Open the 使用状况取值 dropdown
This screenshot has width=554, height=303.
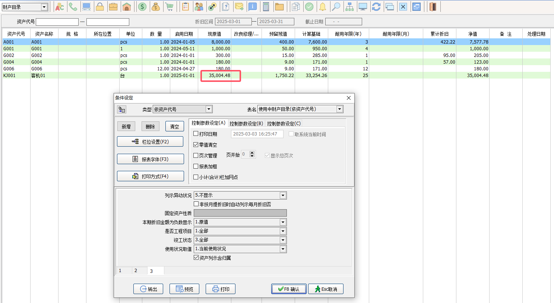pos(283,249)
